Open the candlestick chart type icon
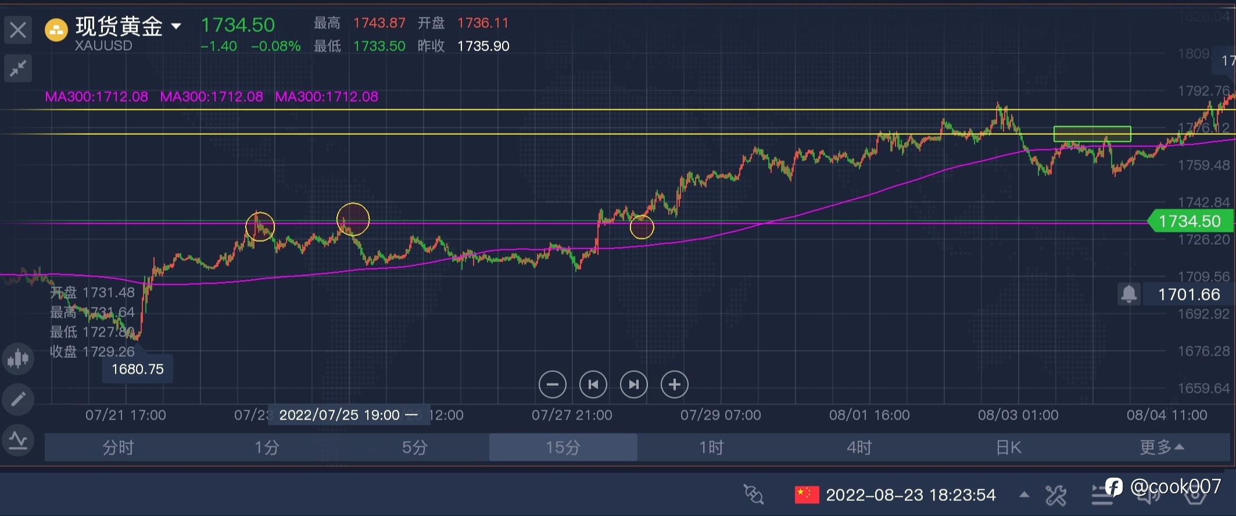1236x516 pixels. [18, 359]
